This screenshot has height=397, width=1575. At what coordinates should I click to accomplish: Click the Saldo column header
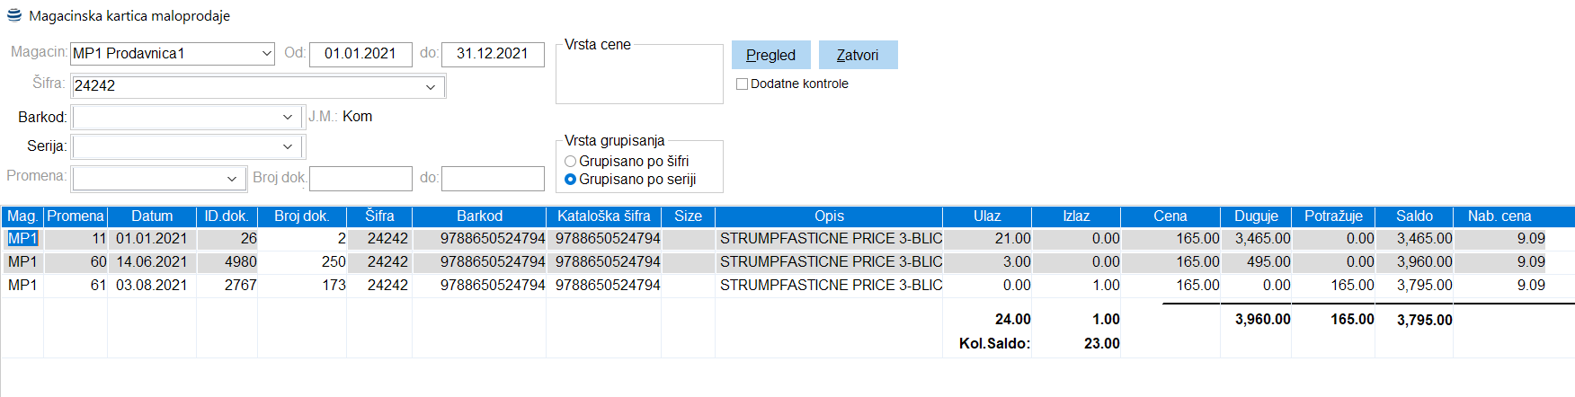pyautogui.click(x=1414, y=216)
